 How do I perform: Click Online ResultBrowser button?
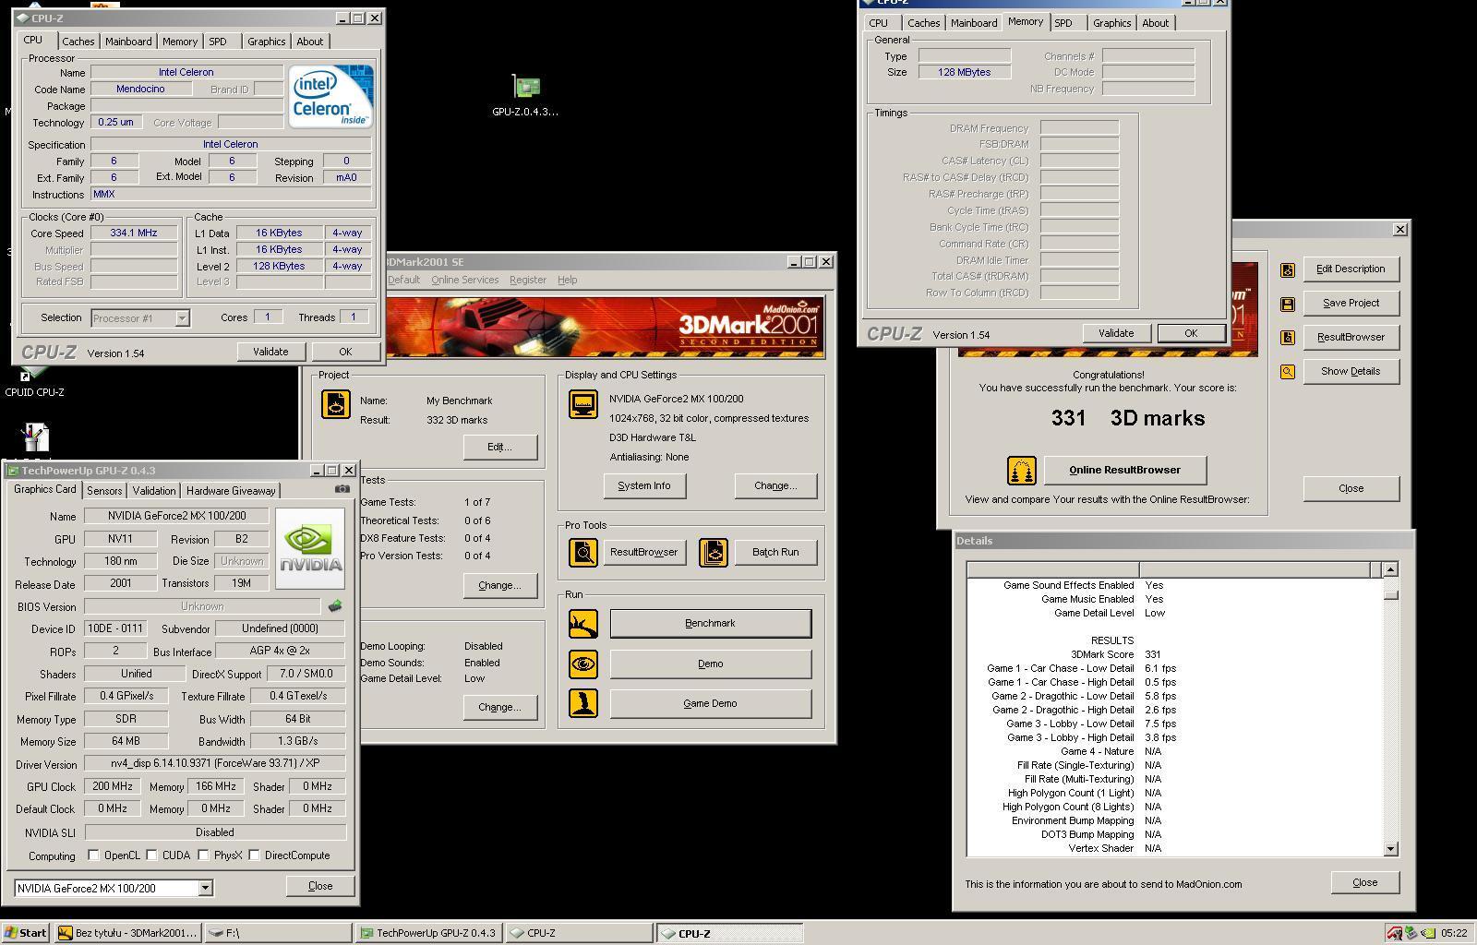click(1124, 470)
